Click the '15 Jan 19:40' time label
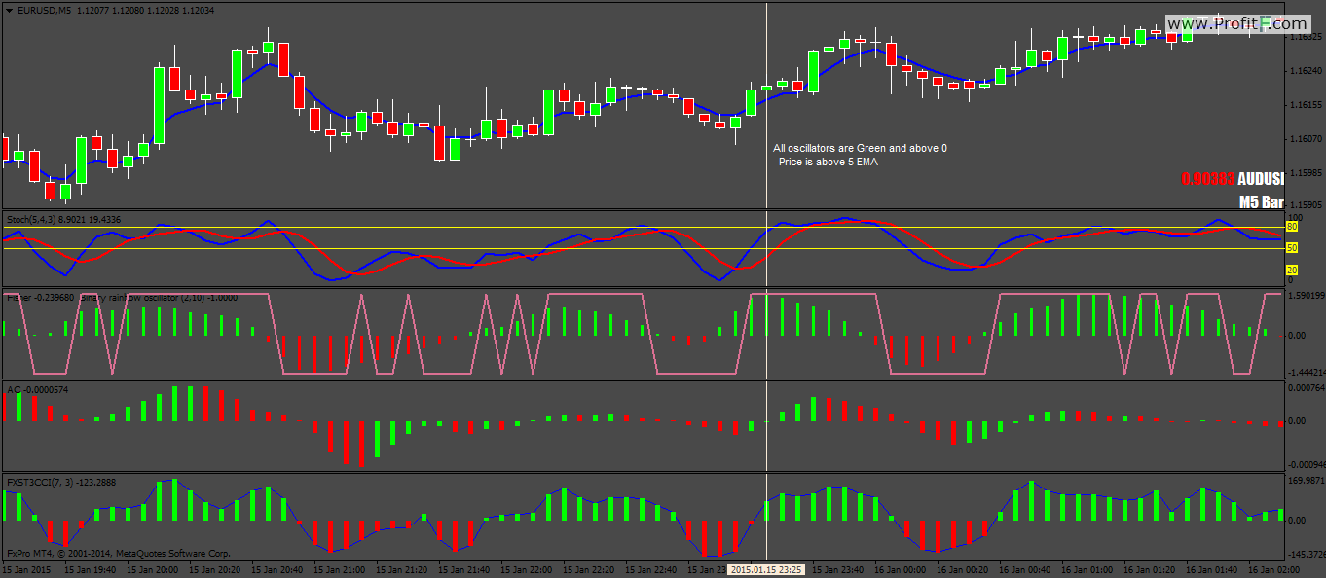1326x578 pixels. 90,569
